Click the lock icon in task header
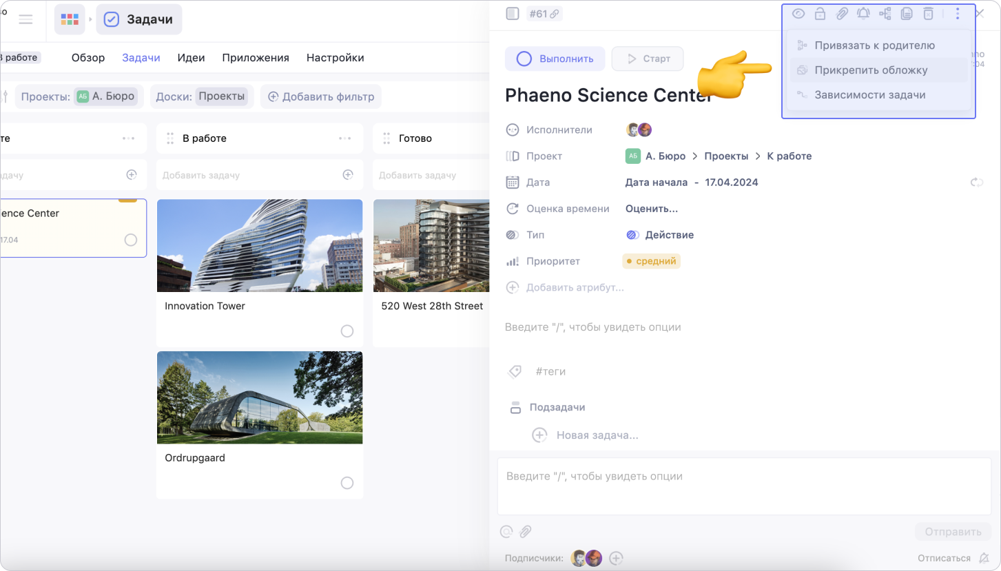Image resolution: width=1001 pixels, height=571 pixels. 820,14
